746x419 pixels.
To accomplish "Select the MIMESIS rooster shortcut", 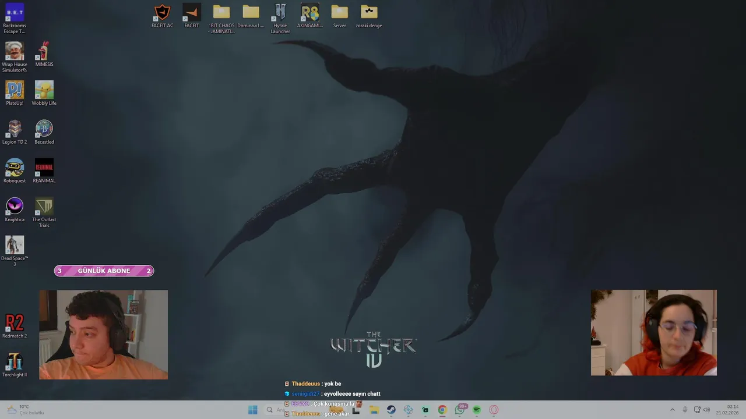I will click(x=44, y=54).
